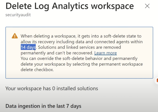Image resolution: width=158 pixels, height=112 pixels.
Task: Close the Delete Log Analytics workspace panel
Action: [147, 6]
